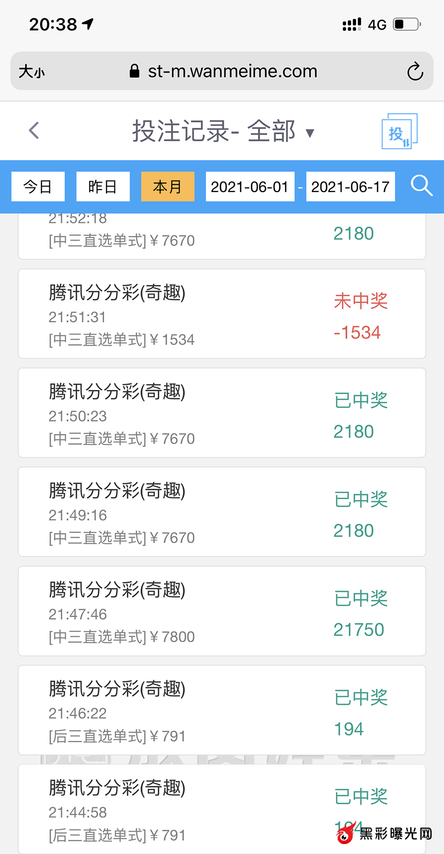Open the 21:51:31 未中奖 bet record
The width and height of the screenshot is (444, 854).
(222, 314)
